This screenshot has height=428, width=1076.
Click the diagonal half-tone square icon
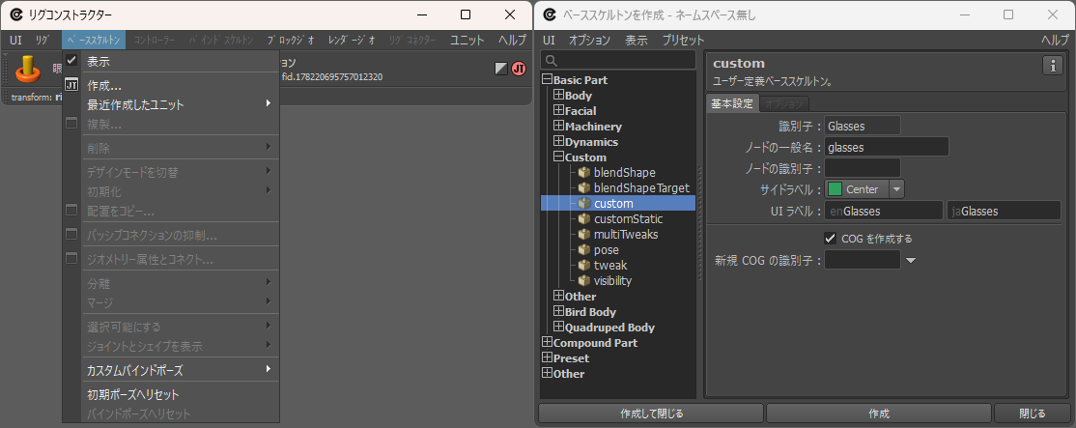click(x=501, y=68)
